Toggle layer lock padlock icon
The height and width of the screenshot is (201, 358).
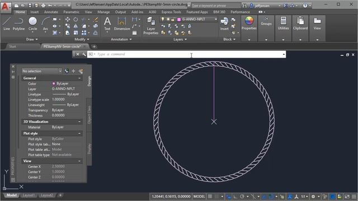(x=173, y=20)
